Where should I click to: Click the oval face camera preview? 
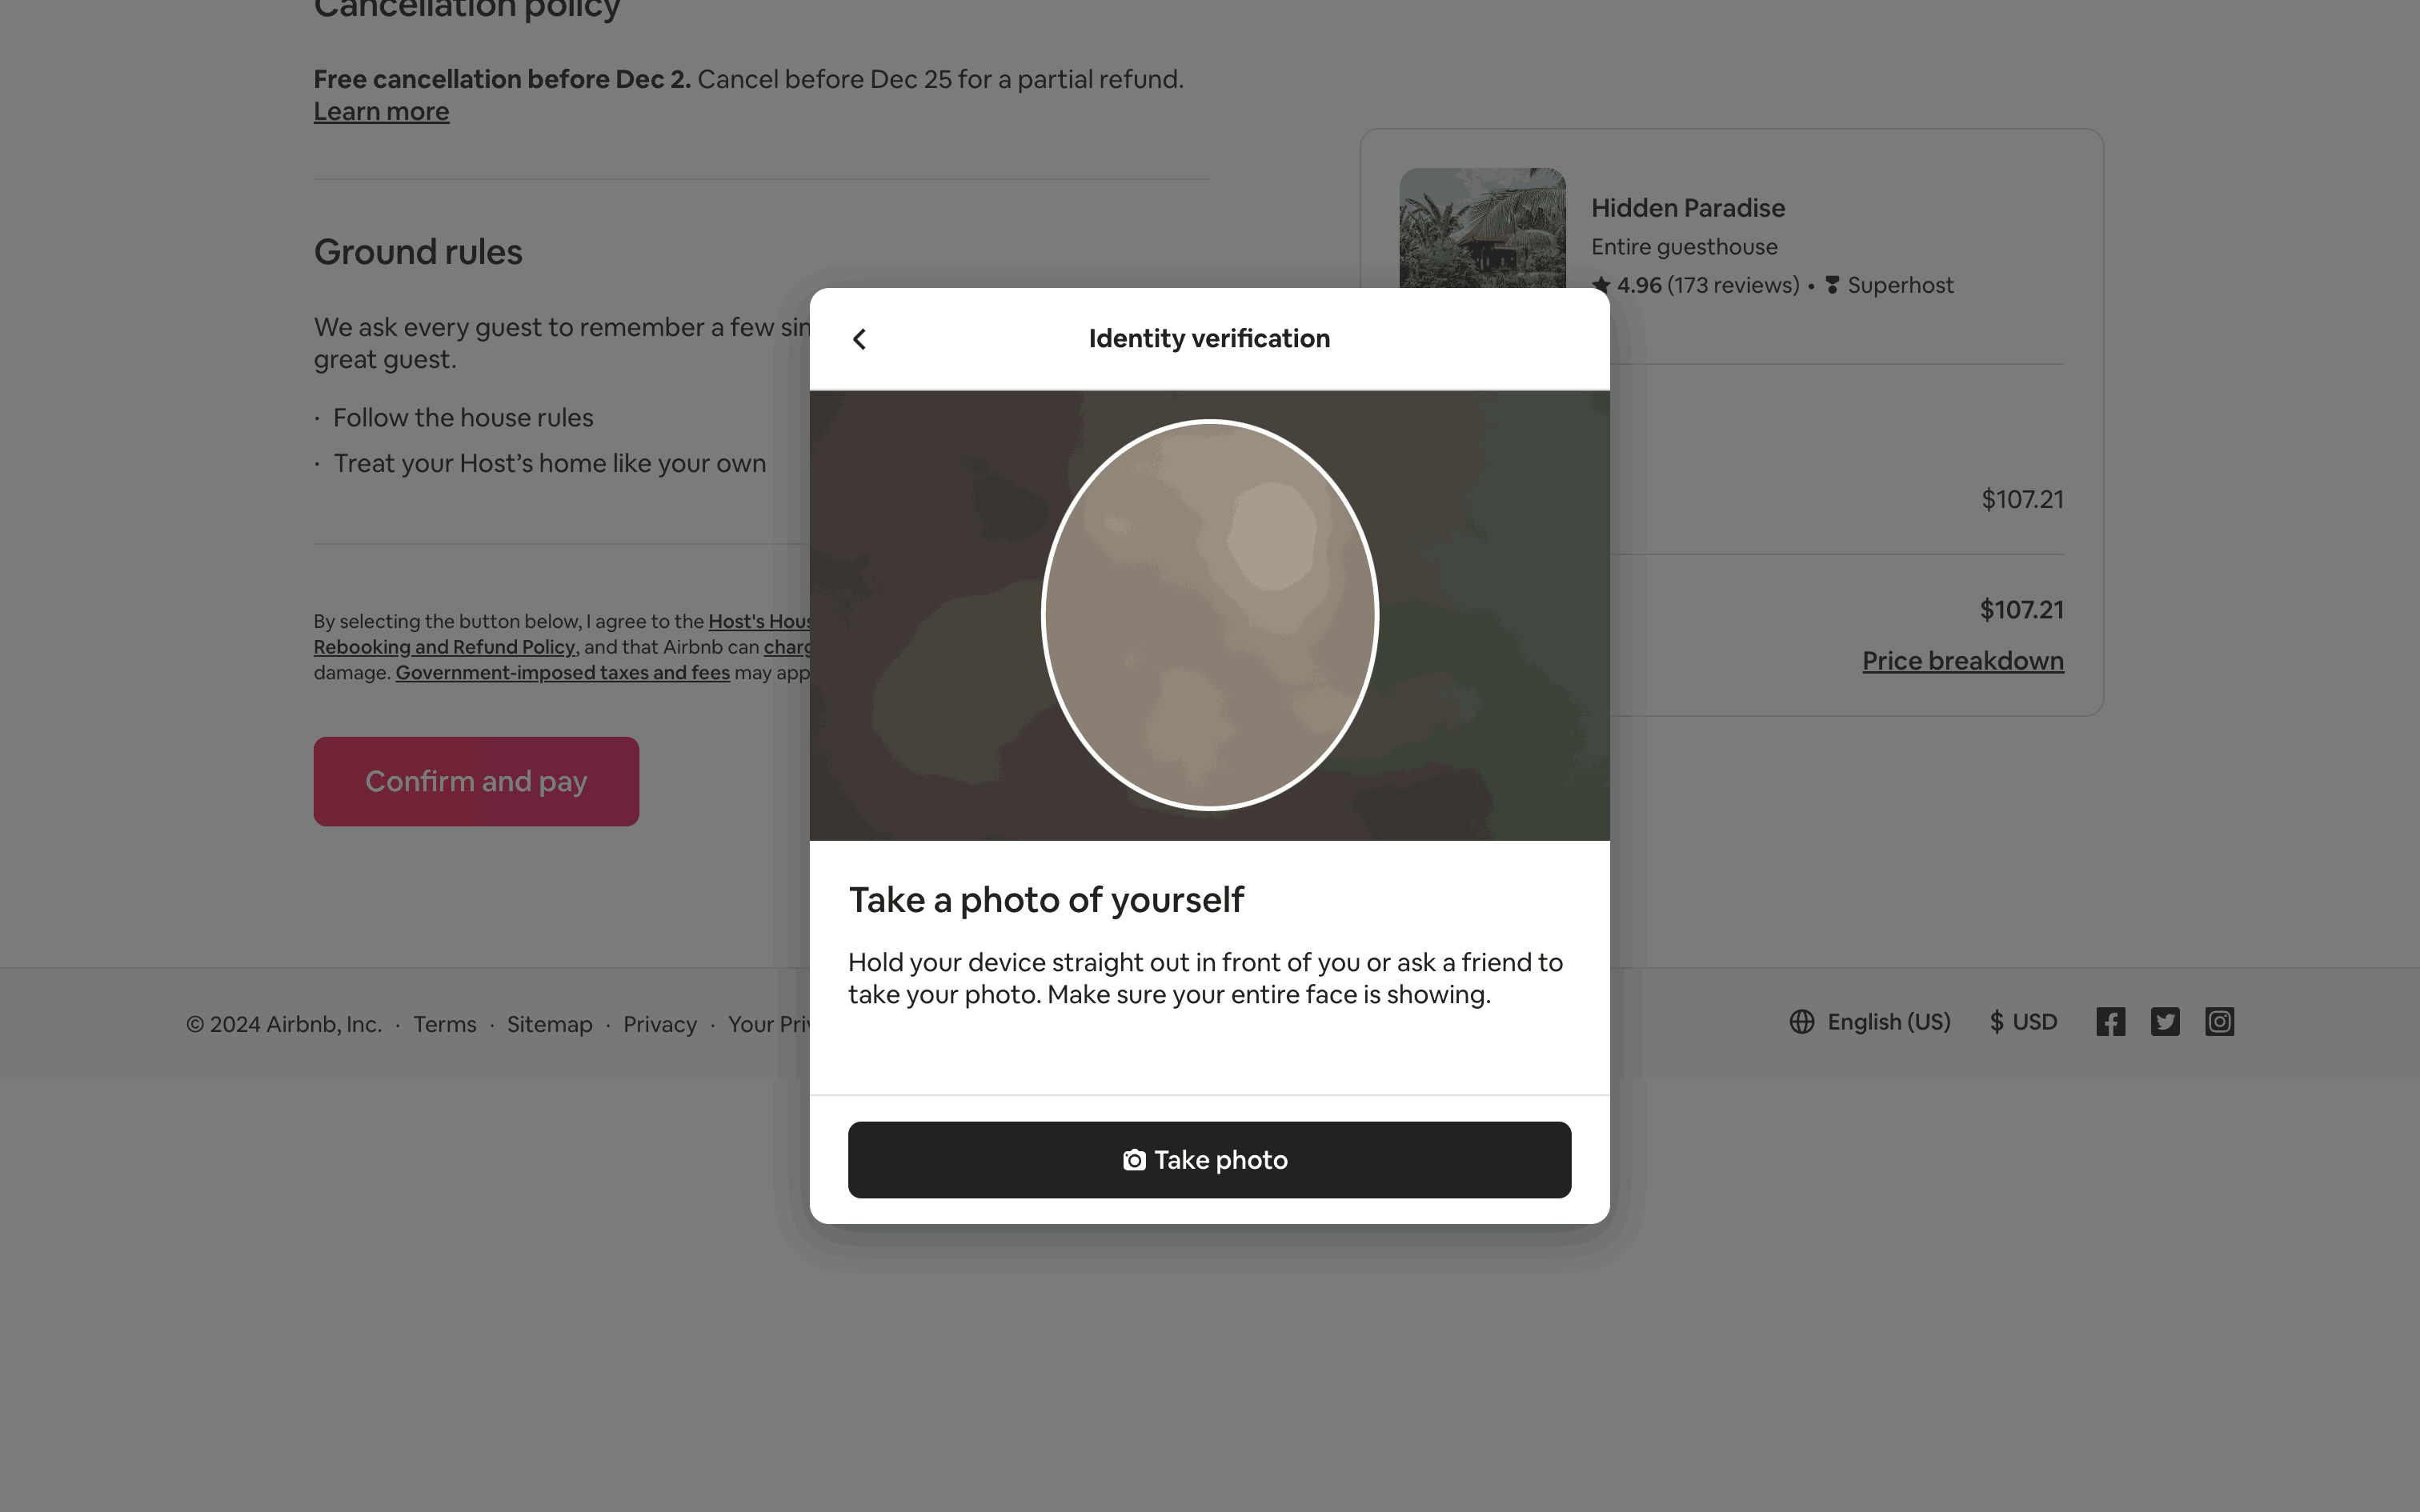click(1209, 614)
